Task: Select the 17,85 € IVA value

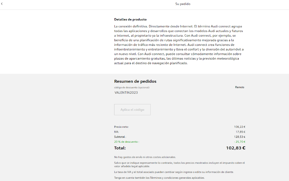Action: click(240, 132)
